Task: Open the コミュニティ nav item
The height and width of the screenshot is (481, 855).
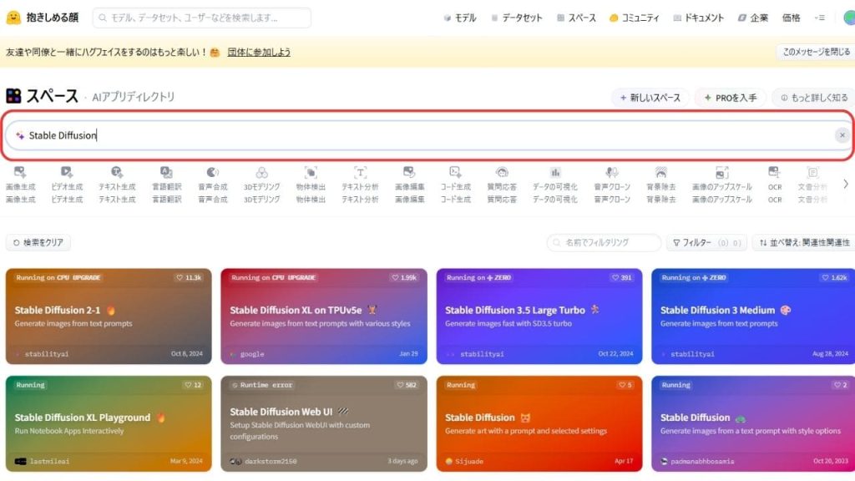Action: point(635,18)
